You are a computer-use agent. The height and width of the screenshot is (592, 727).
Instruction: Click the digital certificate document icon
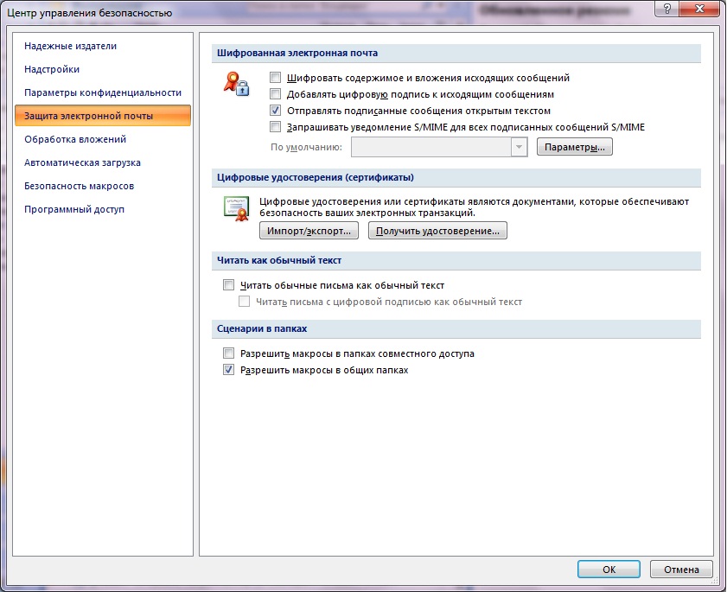(237, 209)
